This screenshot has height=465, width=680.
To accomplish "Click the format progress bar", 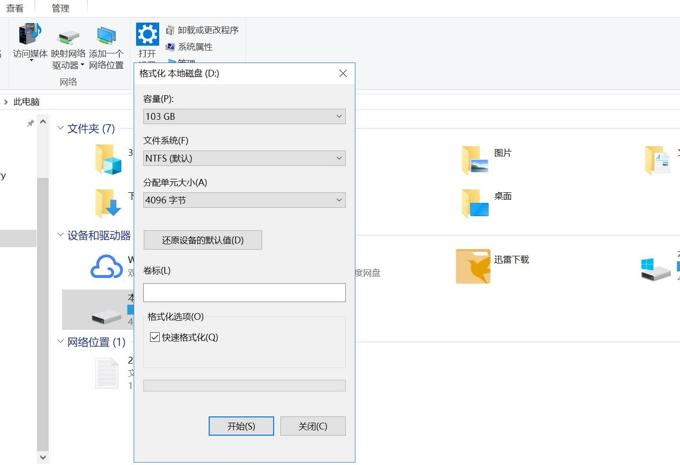I will (x=244, y=385).
